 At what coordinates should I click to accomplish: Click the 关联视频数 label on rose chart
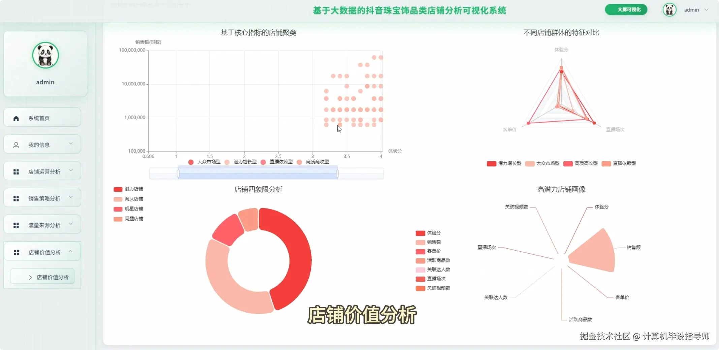517,207
